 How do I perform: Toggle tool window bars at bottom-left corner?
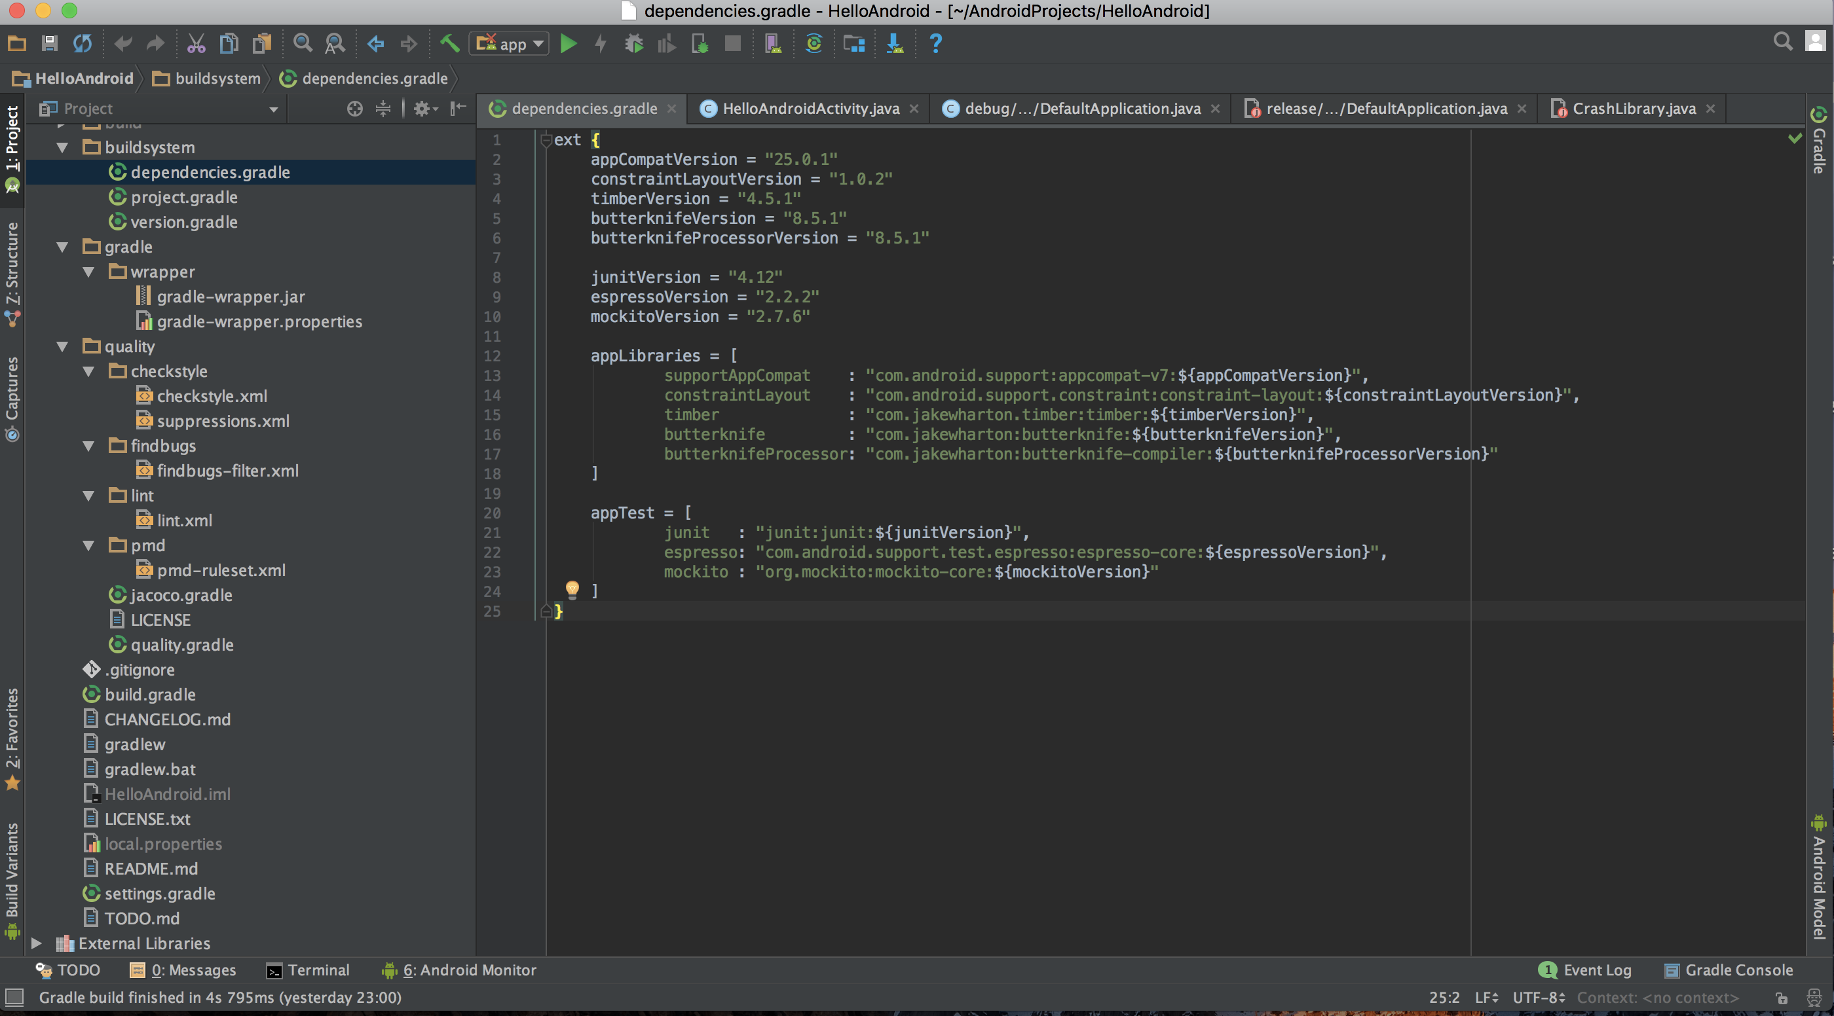point(14,997)
